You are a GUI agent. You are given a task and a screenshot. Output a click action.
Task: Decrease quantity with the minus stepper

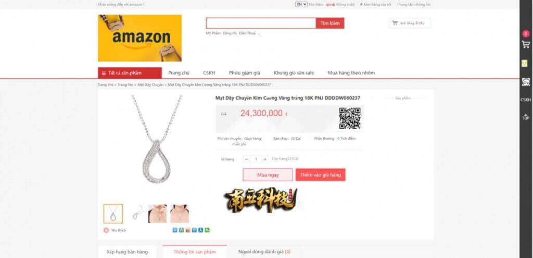coord(247,159)
